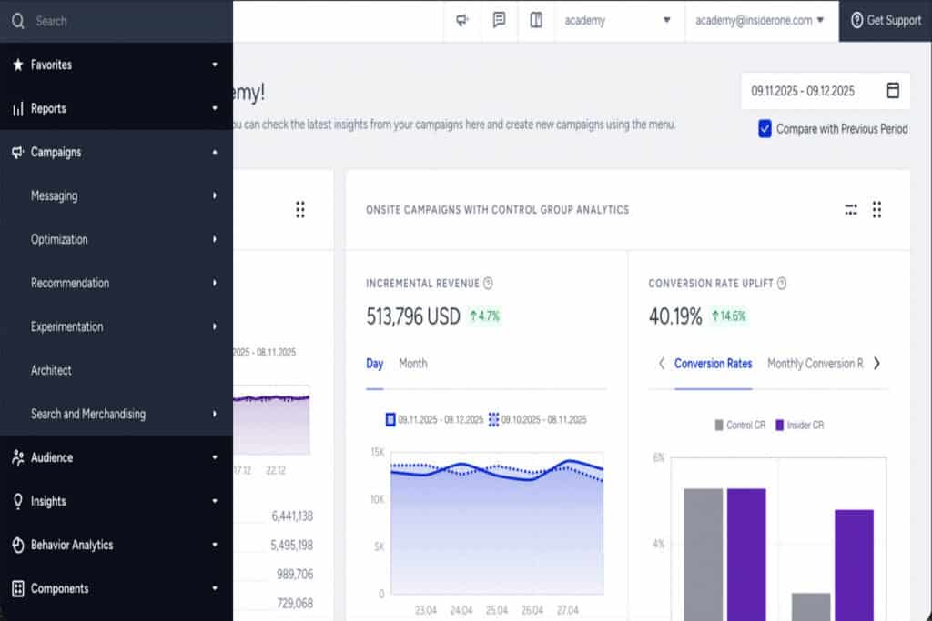Image resolution: width=932 pixels, height=621 pixels.
Task: Open the academy account dropdown
Action: coord(617,20)
